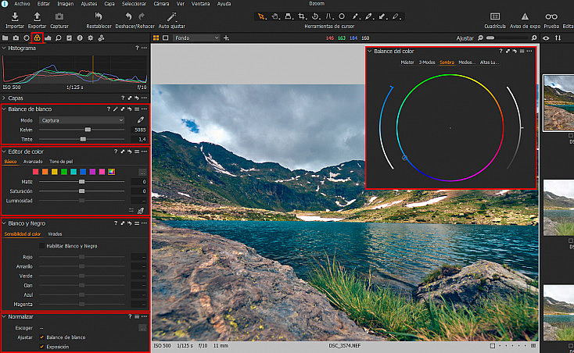This screenshot has height=353, width=574.
Task: Click the Exportar upload icon
Action: pyautogui.click(x=37, y=16)
